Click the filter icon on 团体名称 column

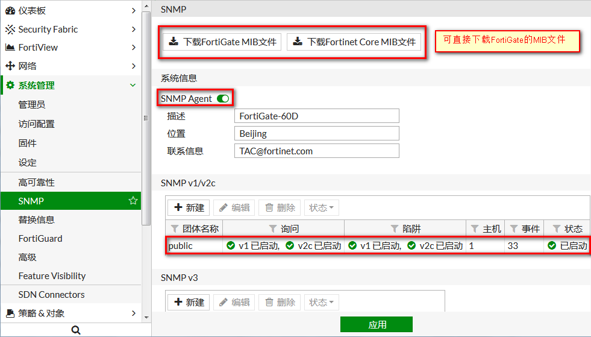tap(175, 228)
